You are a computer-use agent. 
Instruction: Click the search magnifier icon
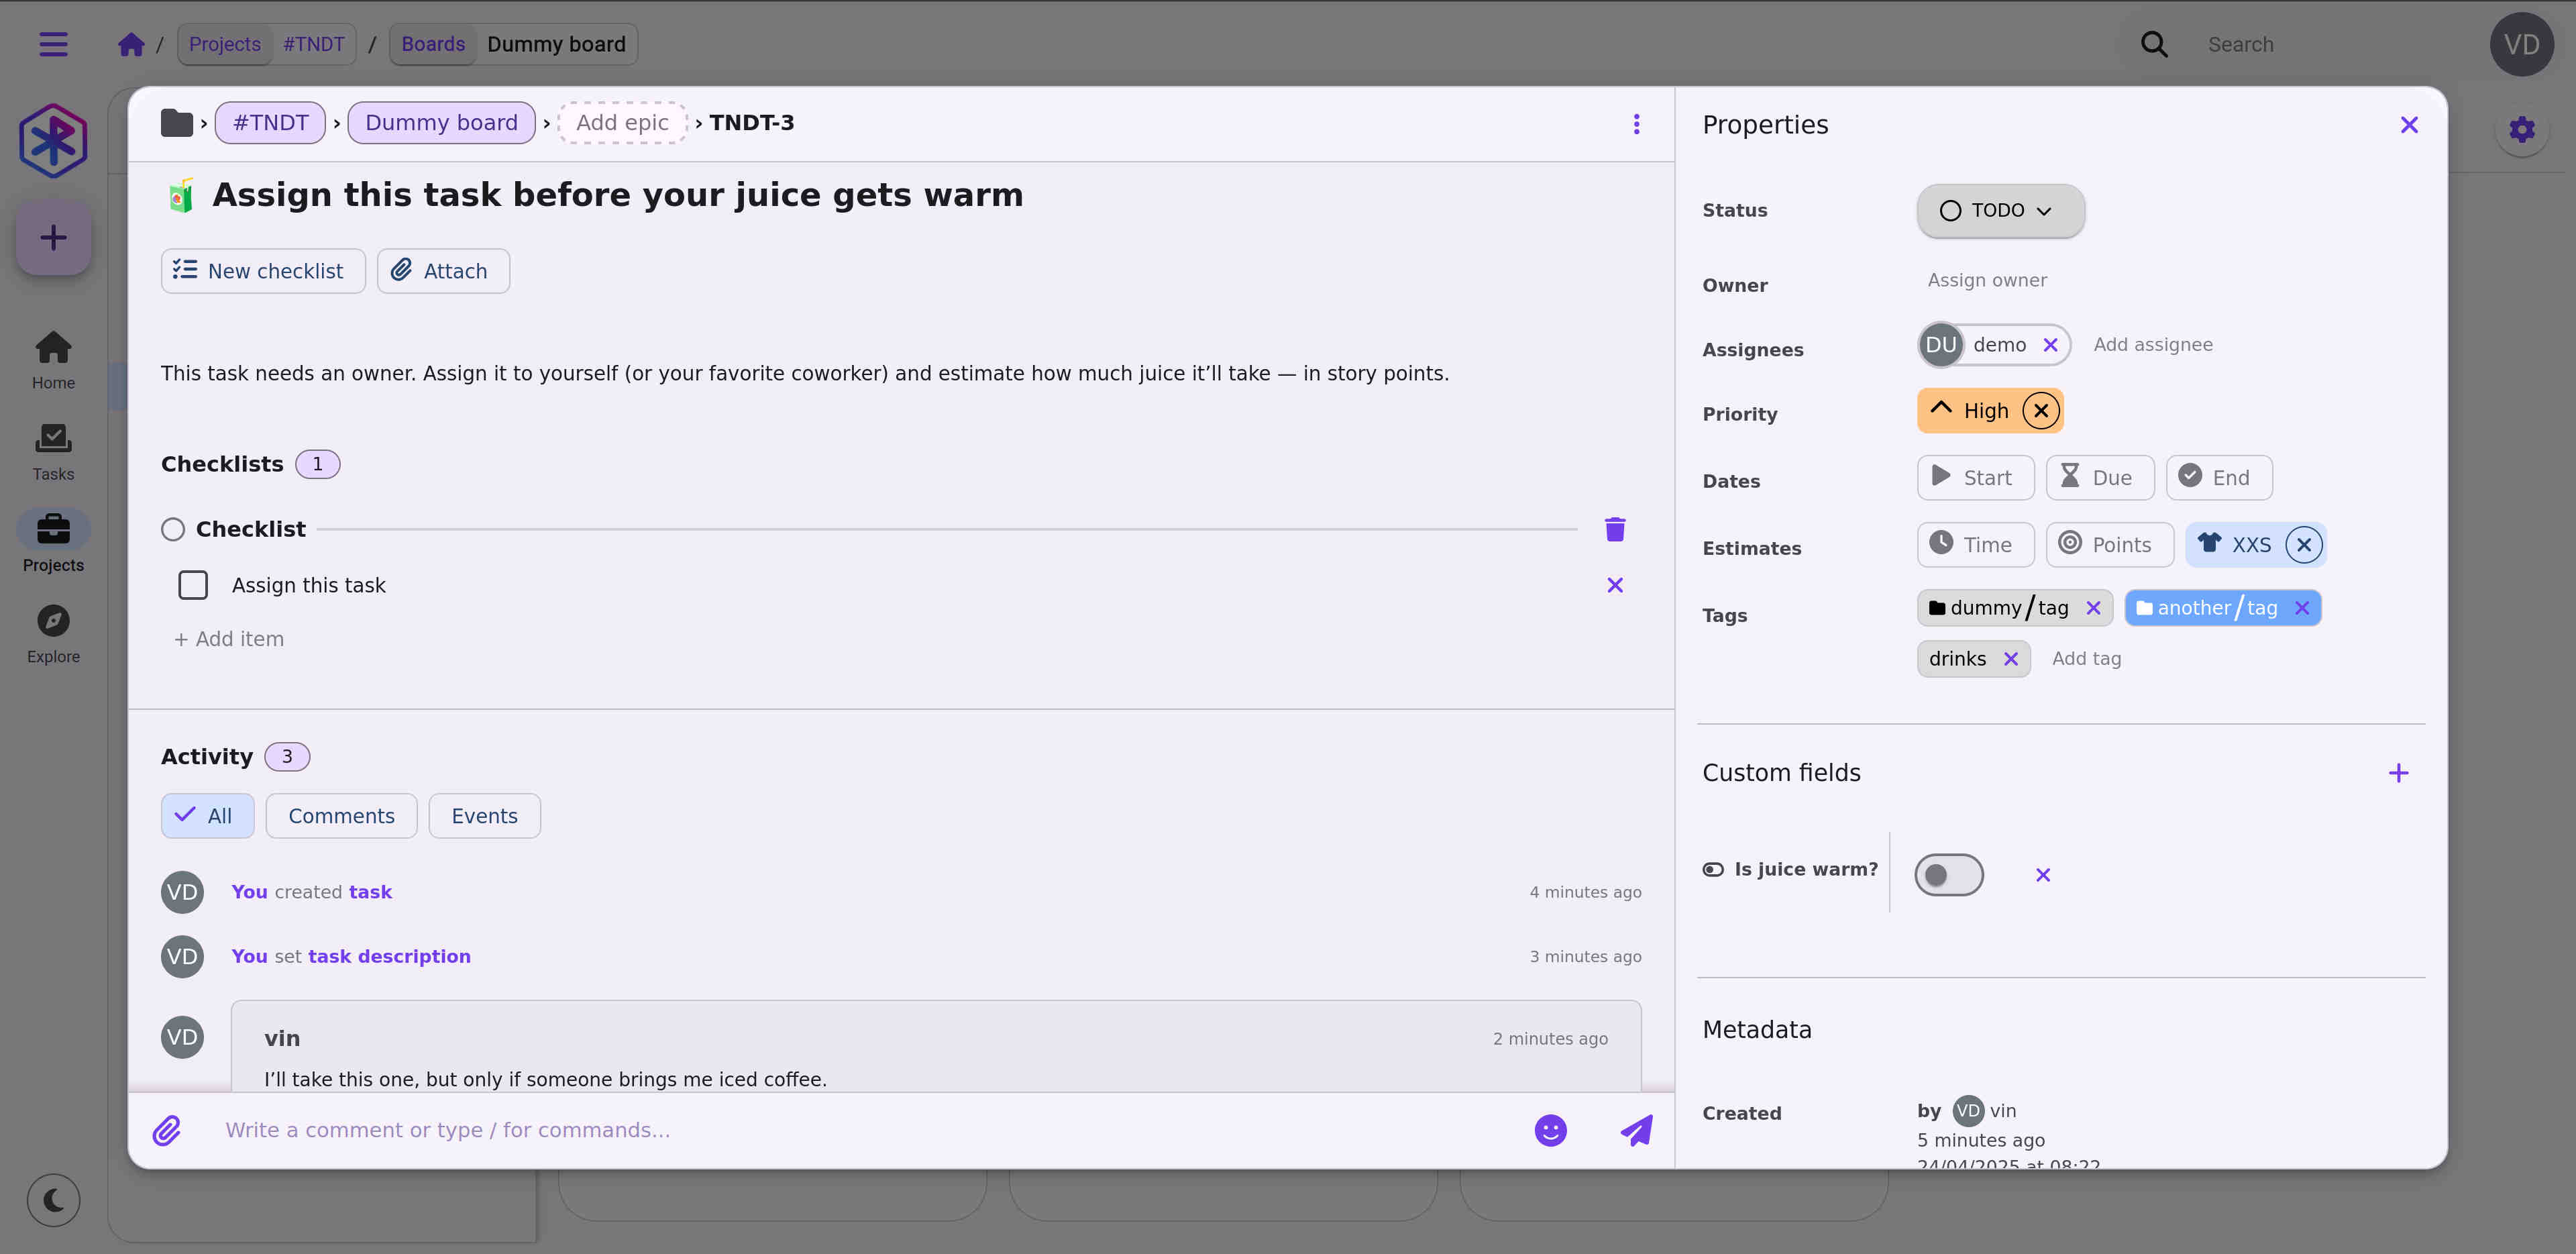pyautogui.click(x=2154, y=44)
